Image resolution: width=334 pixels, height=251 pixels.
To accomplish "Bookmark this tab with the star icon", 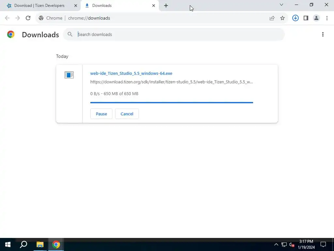I will coord(282,18).
